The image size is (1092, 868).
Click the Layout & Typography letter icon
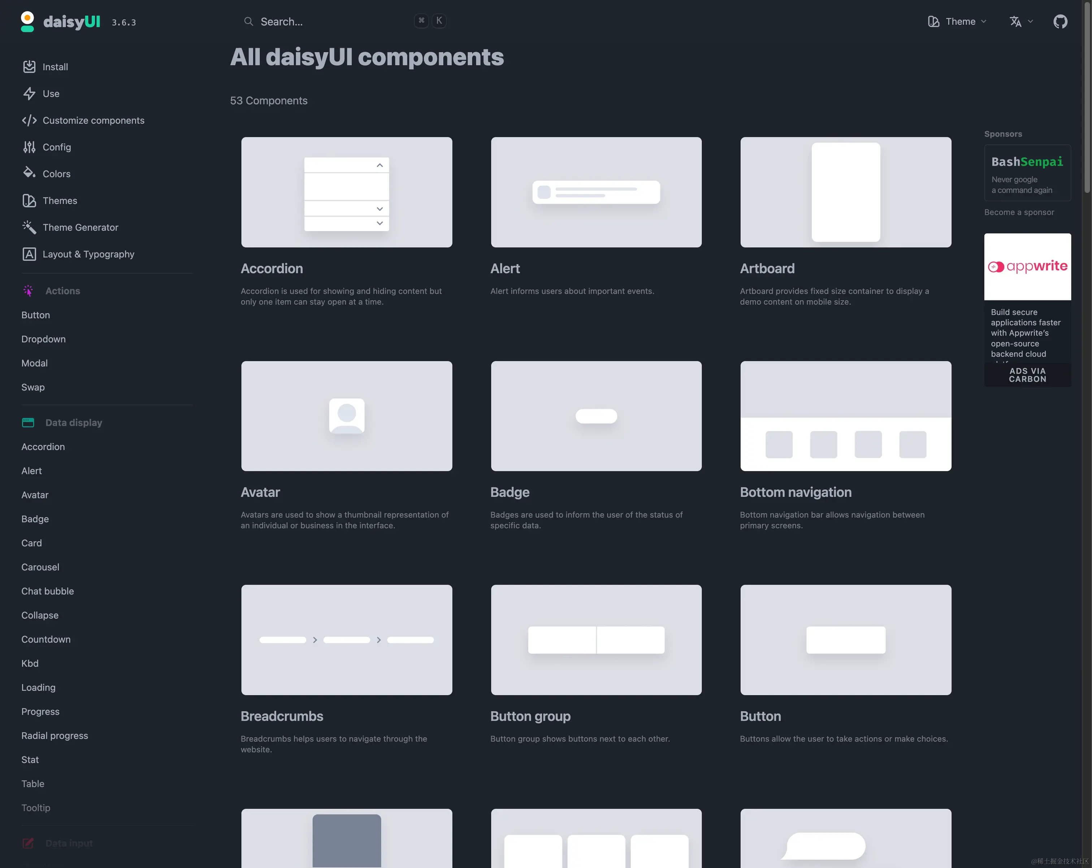click(x=29, y=254)
